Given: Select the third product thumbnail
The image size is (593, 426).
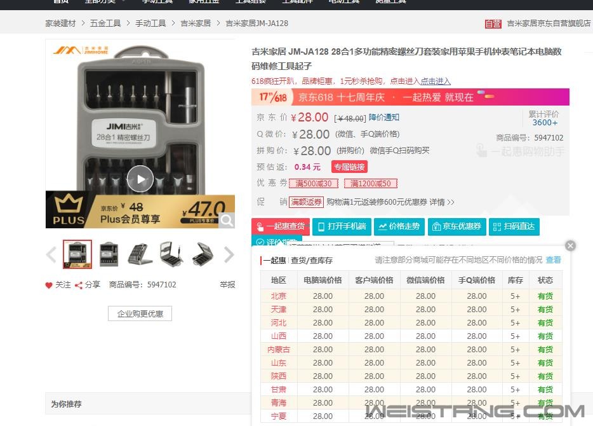Looking at the screenshot, I should click(x=140, y=254).
